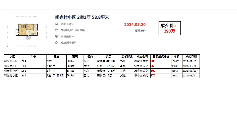Click the 居室 column header
Screen dimensions: 237x118
coord(56,57)
